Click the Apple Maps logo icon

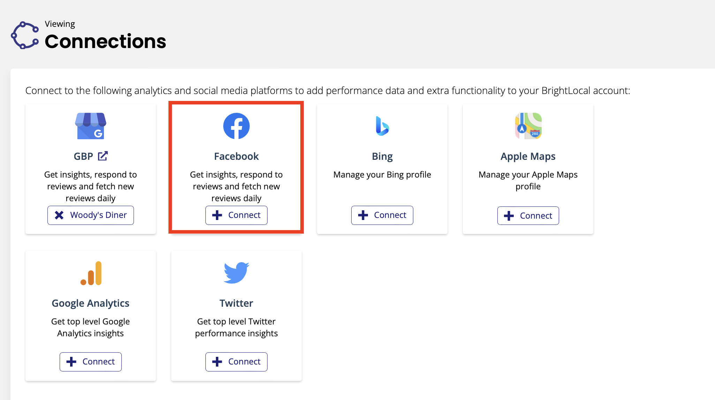click(x=528, y=126)
